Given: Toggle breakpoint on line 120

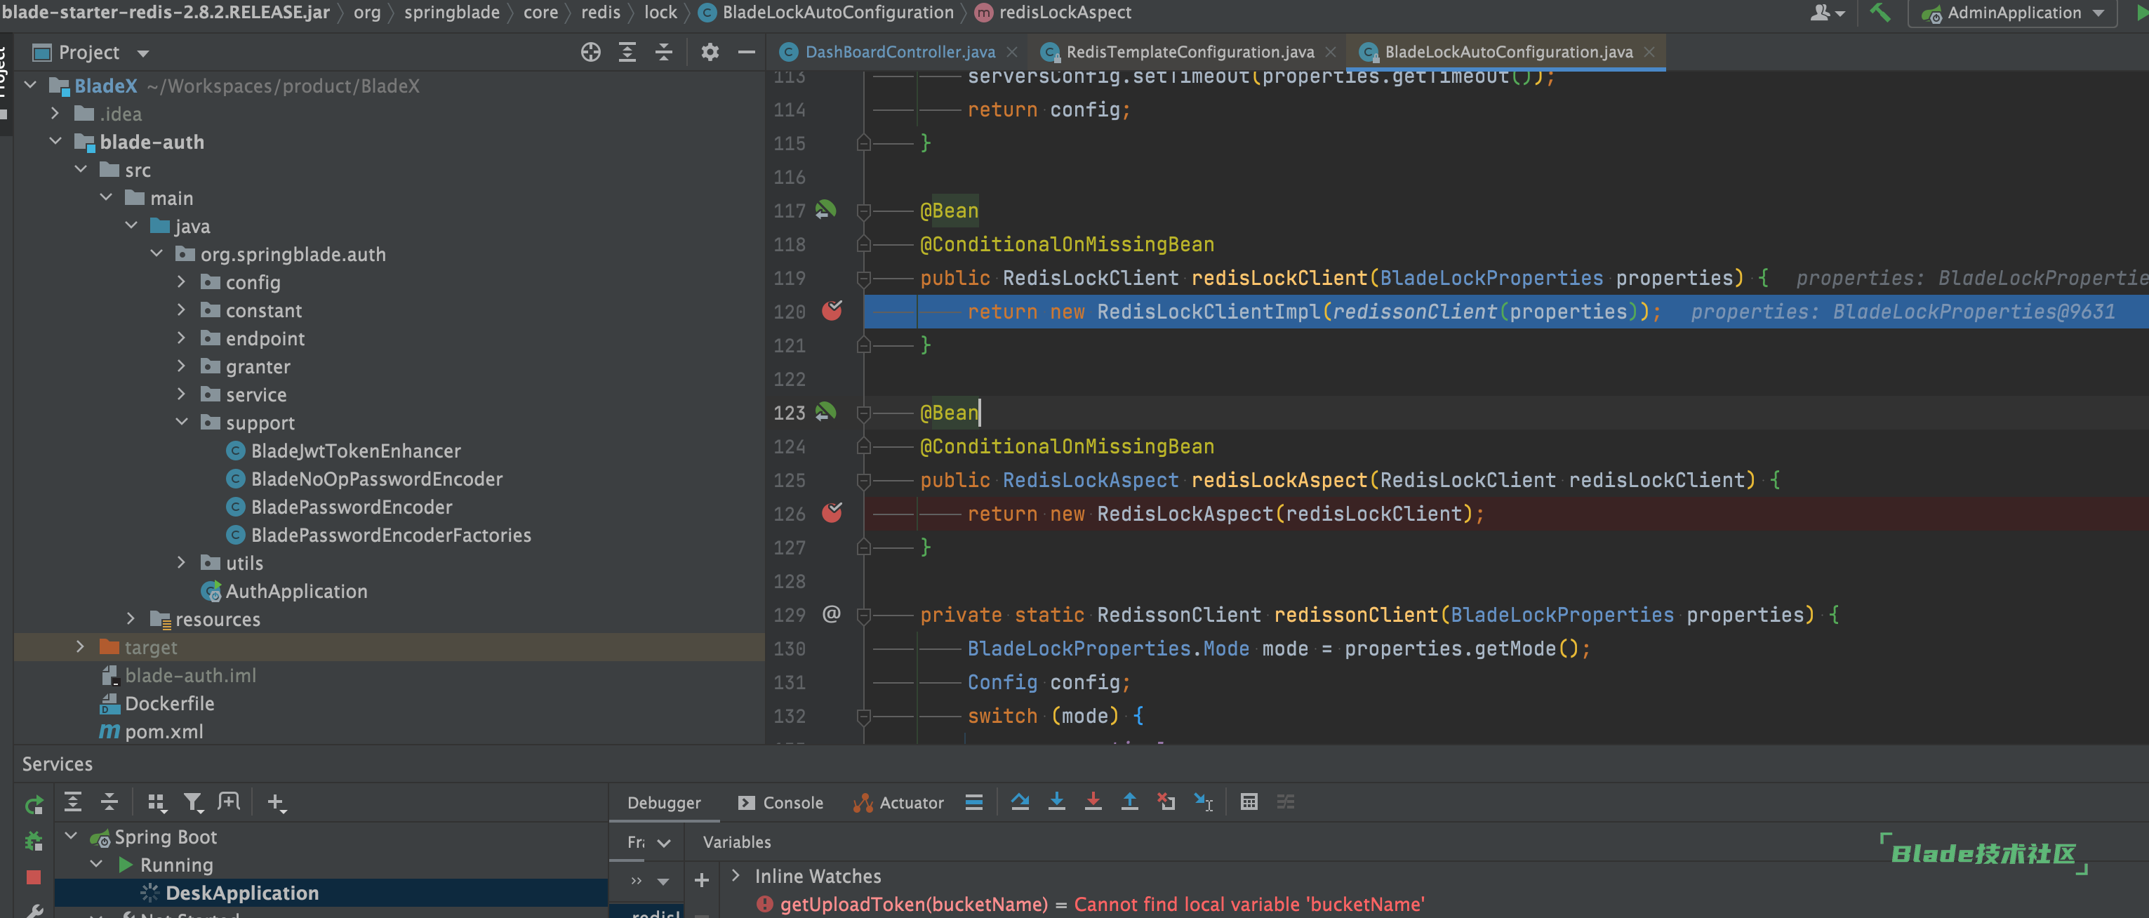Looking at the screenshot, I should [832, 312].
